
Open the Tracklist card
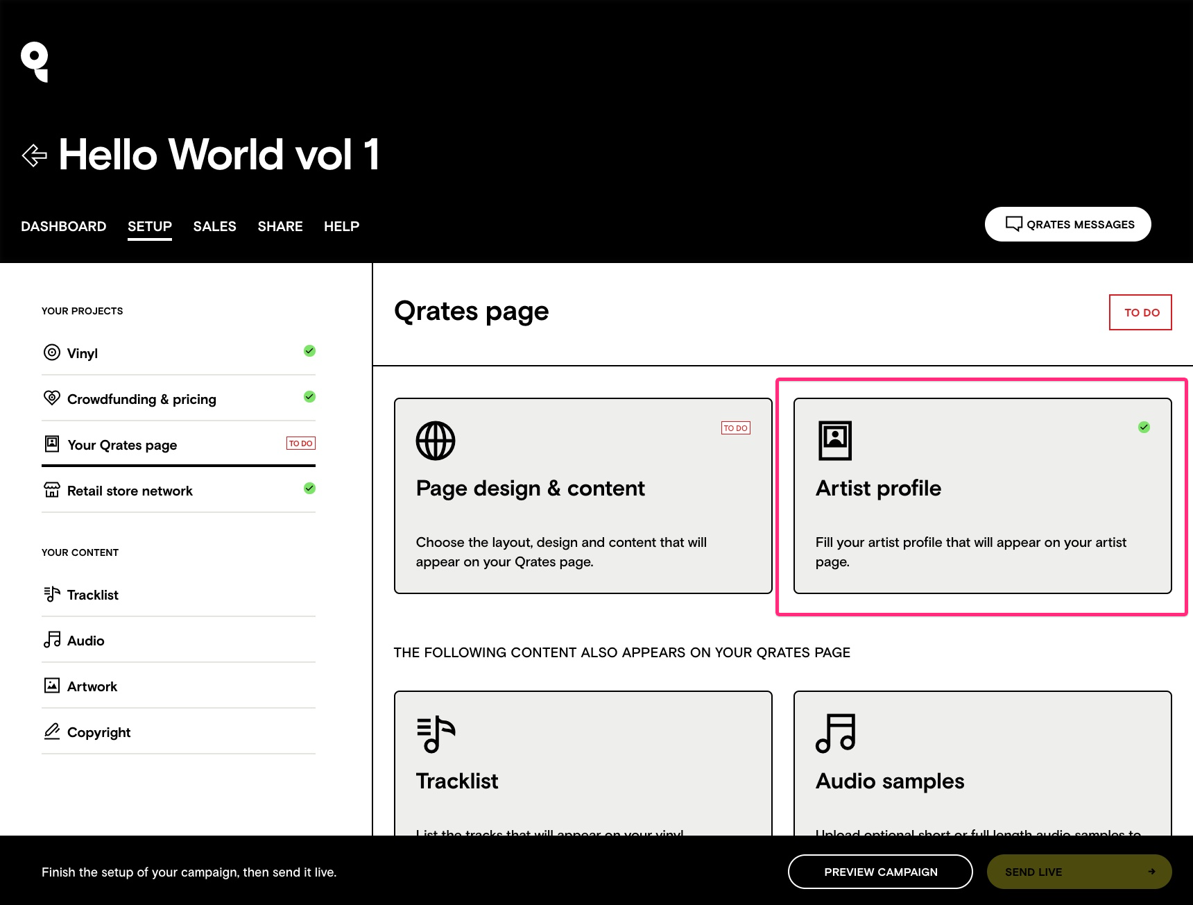(583, 763)
